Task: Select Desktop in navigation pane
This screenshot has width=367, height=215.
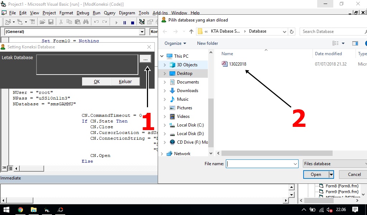Action: [x=185, y=73]
